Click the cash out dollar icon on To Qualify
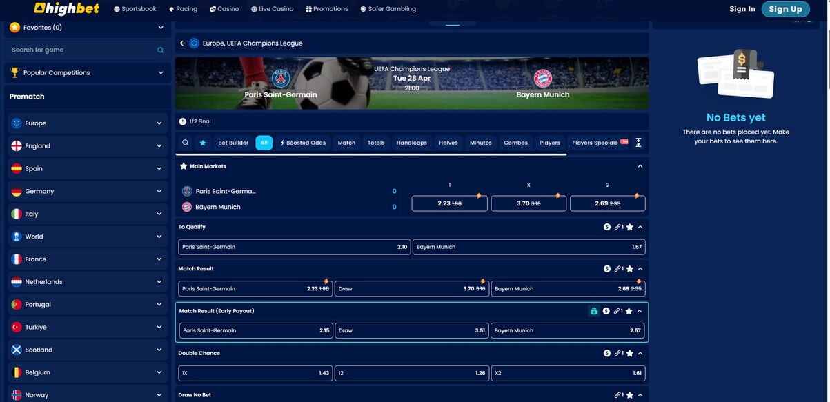The image size is (830, 402). pos(607,227)
